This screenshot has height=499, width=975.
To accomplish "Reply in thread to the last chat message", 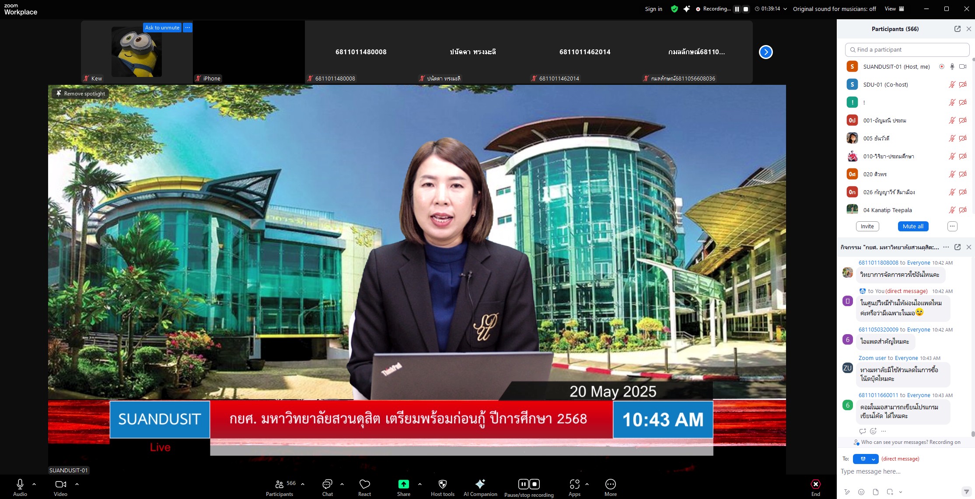I will (x=863, y=431).
